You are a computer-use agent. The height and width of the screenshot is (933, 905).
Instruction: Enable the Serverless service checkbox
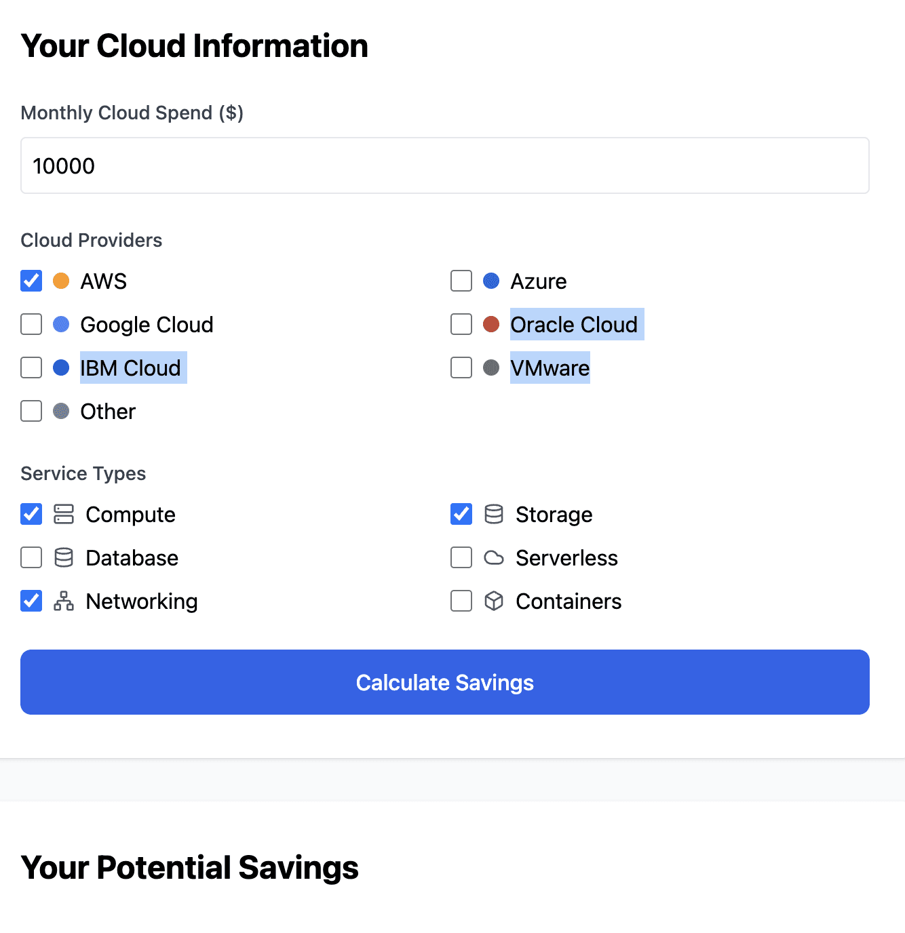461,557
